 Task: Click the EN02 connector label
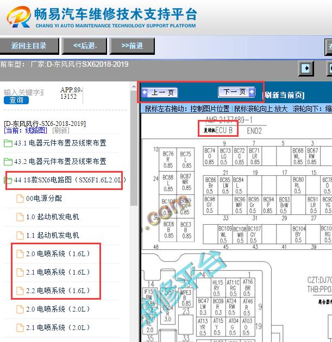tap(254, 131)
